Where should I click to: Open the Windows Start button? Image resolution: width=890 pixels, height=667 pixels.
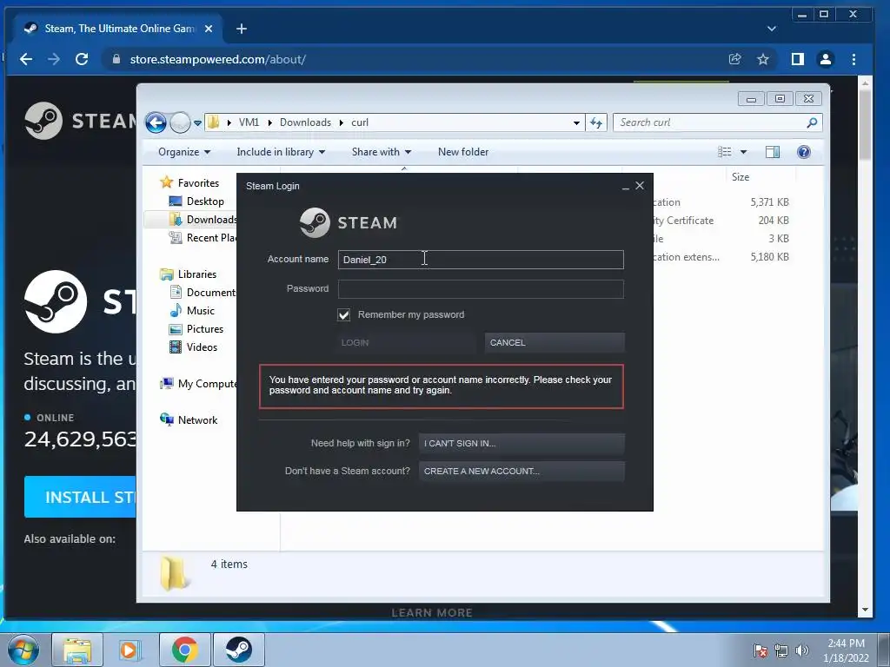(23, 650)
